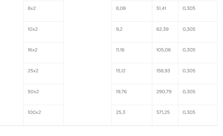The height and width of the screenshot is (136, 223).
Task: Click the 10x2 table cell
Action: (33, 29)
